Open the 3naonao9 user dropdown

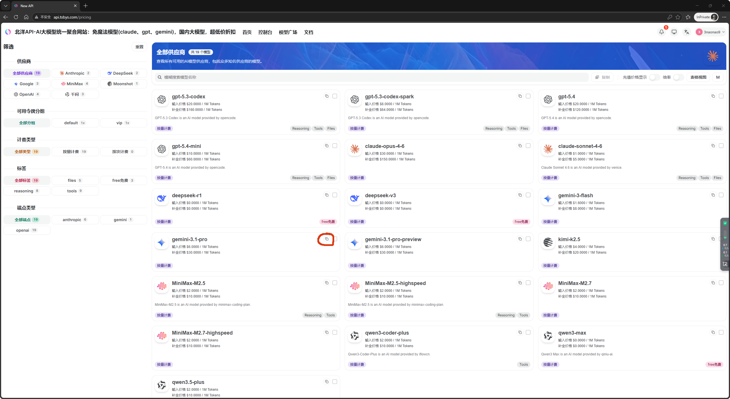710,32
